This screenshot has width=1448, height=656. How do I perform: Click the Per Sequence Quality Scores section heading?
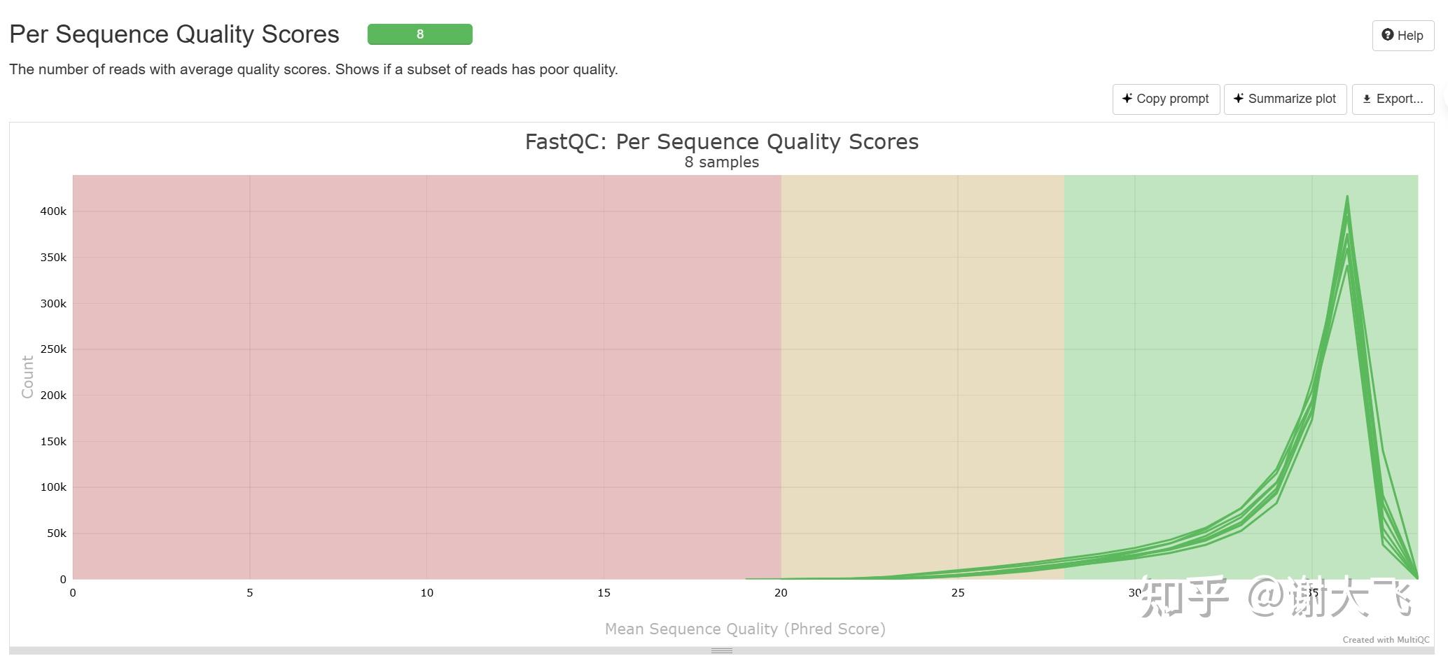(x=174, y=33)
